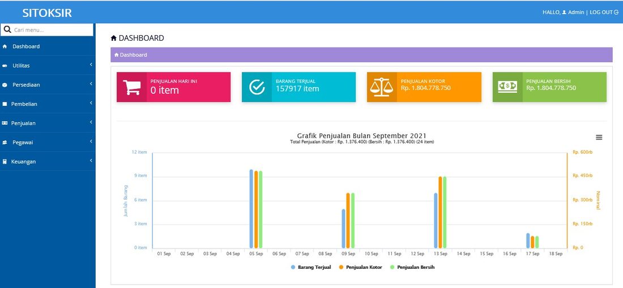Click the home icon in the purple breadcrumb

[117, 55]
